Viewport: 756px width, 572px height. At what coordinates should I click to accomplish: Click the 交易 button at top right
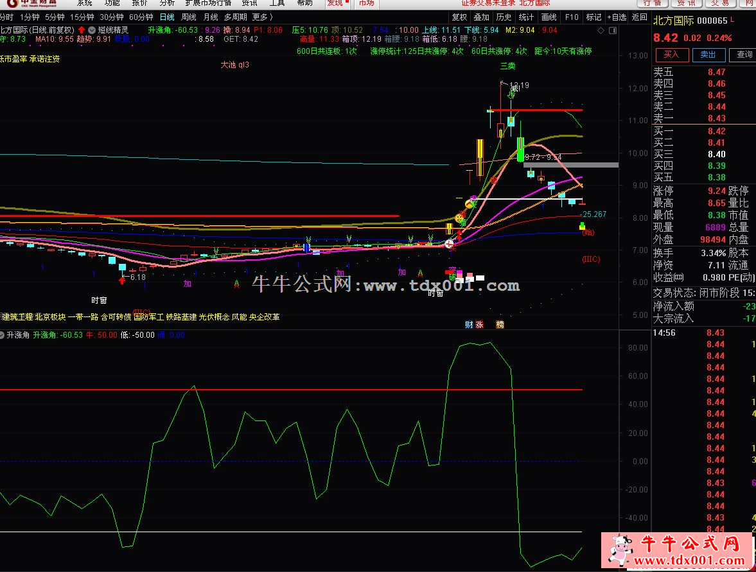(720, 3)
